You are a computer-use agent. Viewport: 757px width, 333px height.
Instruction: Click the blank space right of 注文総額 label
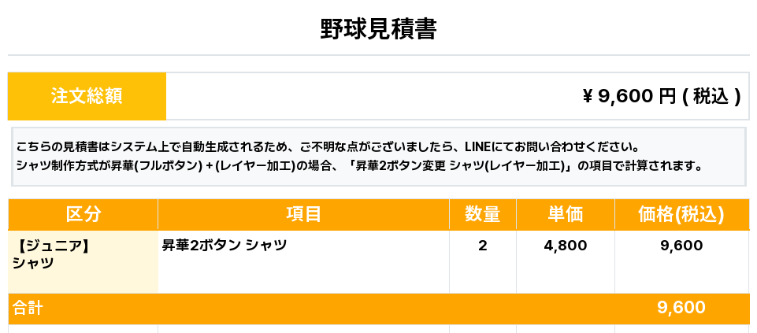[354, 96]
